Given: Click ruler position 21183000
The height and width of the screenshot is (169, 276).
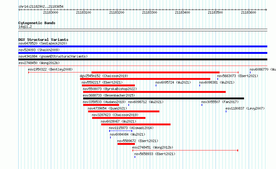Looking at the screenshot, I should (x=51, y=12).
